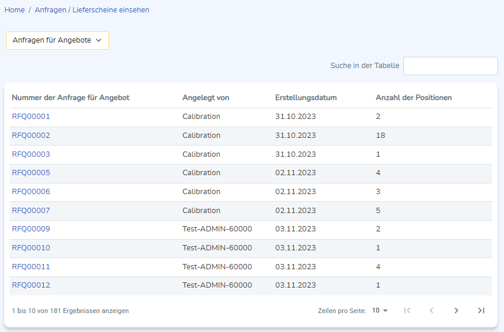Navigate to Home in breadcrumb

[15, 10]
